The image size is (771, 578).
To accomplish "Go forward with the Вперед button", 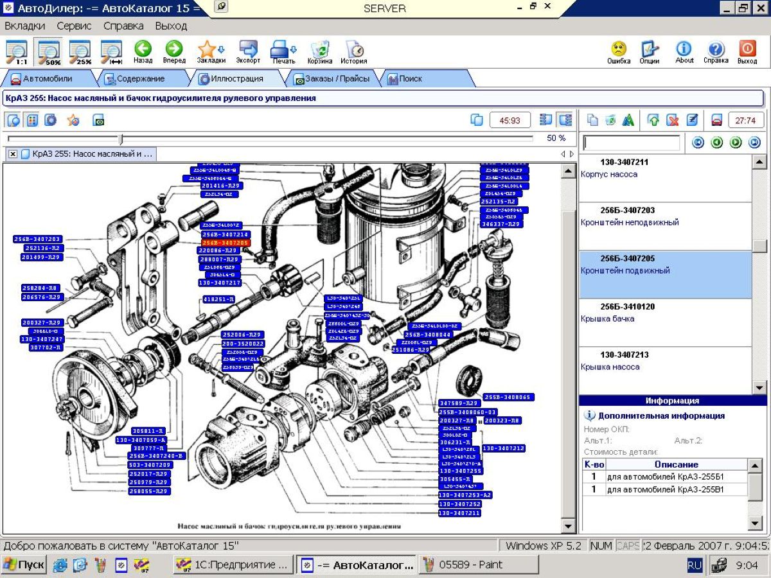I will click(173, 52).
